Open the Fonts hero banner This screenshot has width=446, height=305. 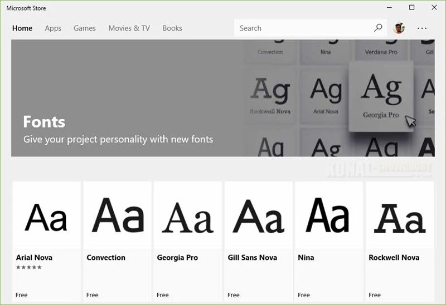pos(223,98)
